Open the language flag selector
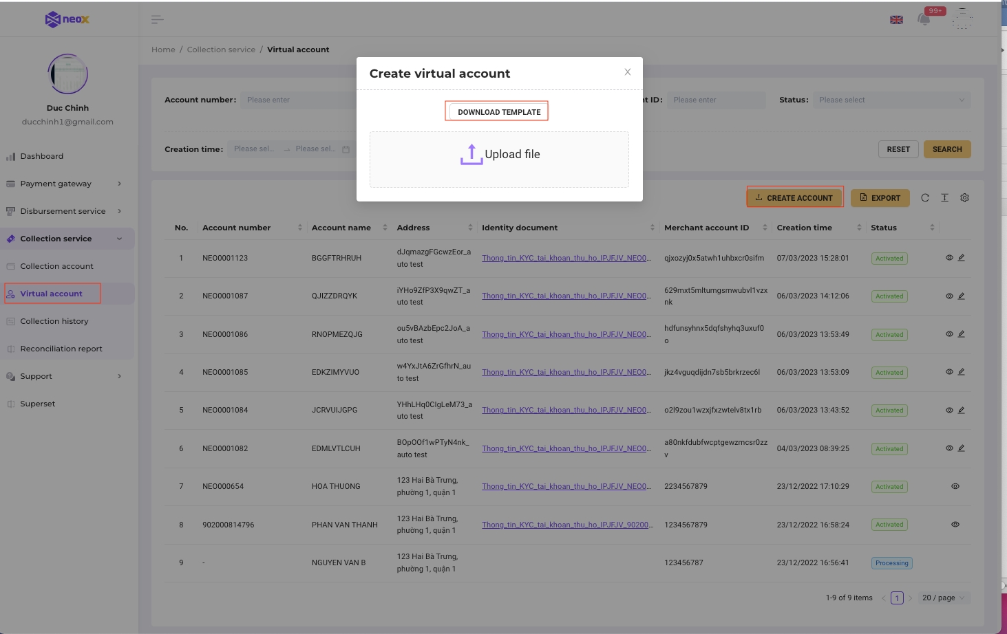 pyautogui.click(x=896, y=20)
